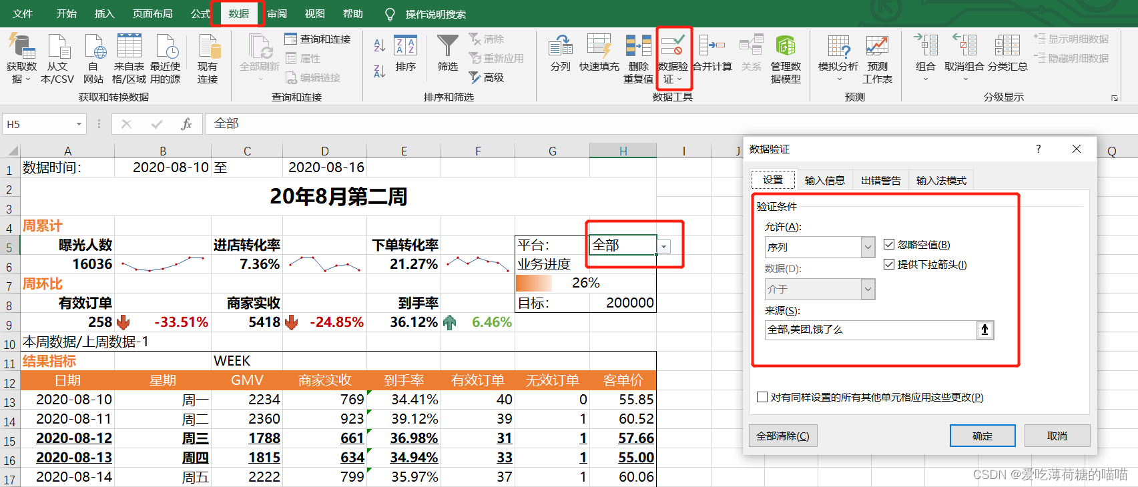
Task: Click 全部清除 button
Action: [783, 436]
